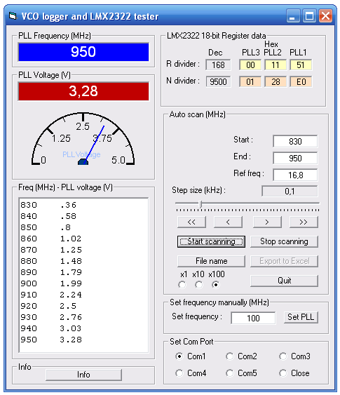This screenshot has width=340, height=395.
Task: Click R divider PLL1 hex value 51
Action: point(301,65)
